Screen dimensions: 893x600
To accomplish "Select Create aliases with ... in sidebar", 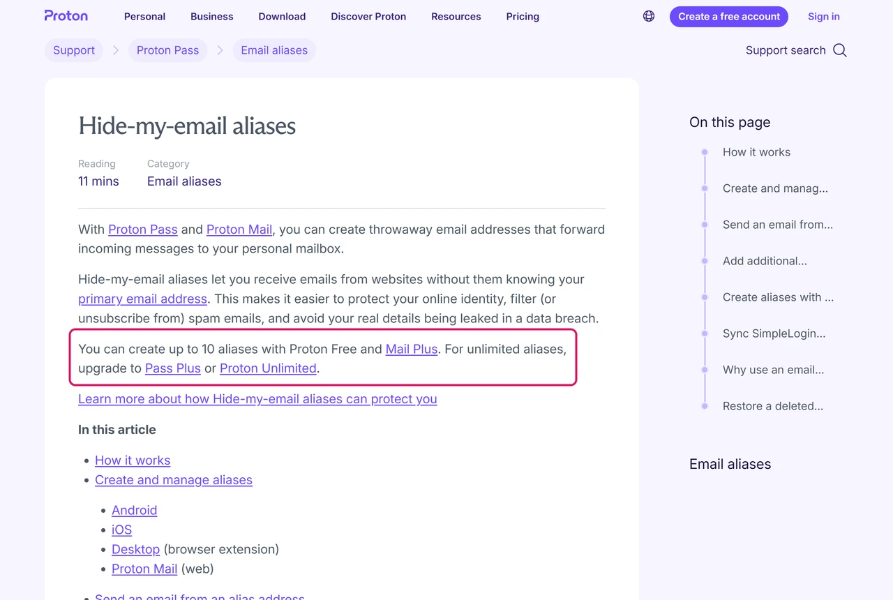I will coord(778,297).
